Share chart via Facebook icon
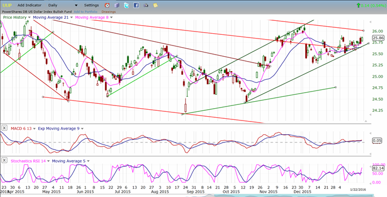 tap(136, 5)
